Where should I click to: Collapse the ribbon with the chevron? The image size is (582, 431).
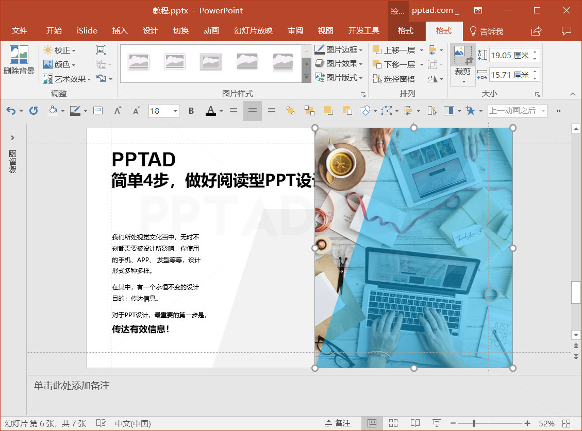point(573,94)
